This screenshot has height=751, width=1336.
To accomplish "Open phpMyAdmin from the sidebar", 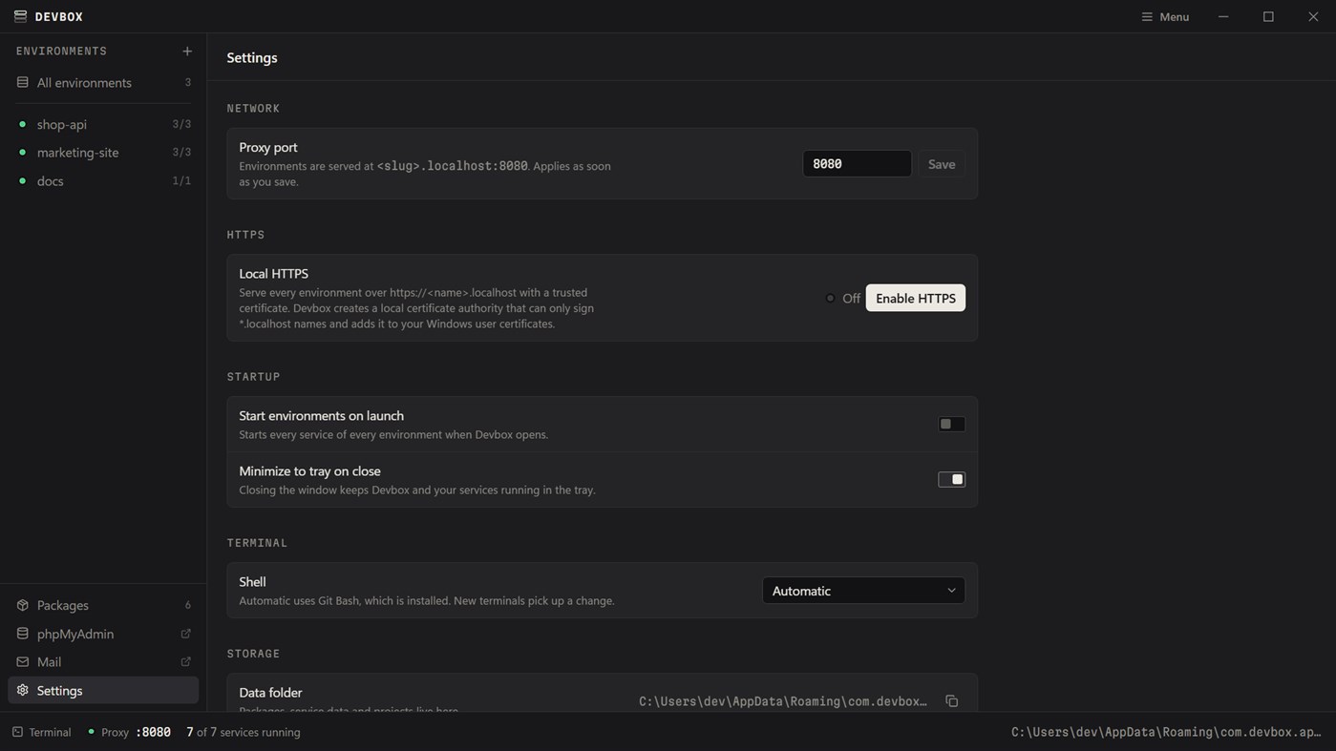I will [x=103, y=634].
